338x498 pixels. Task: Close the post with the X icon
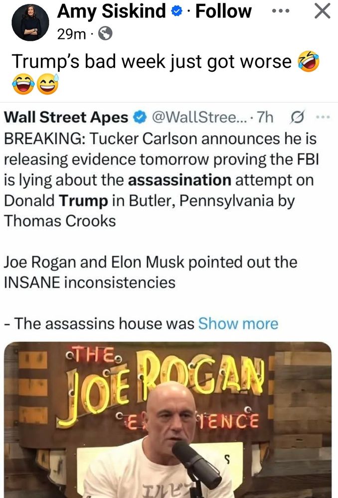point(323,11)
